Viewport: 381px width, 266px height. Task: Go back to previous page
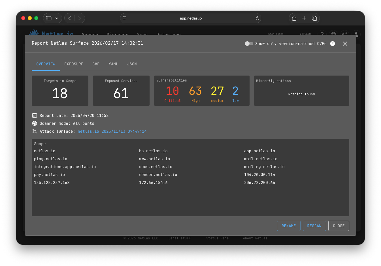[x=70, y=18]
